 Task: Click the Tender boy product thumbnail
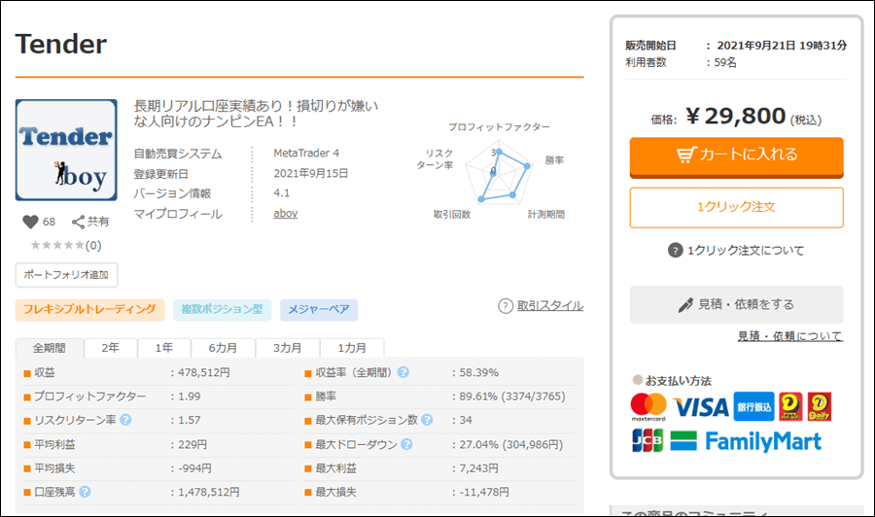[x=66, y=150]
